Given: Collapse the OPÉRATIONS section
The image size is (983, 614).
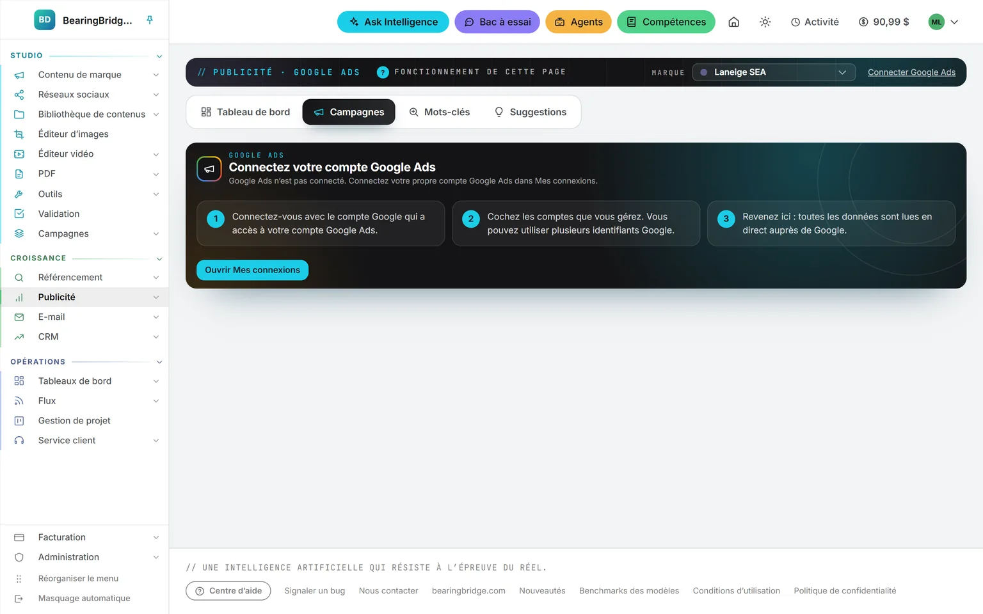Looking at the screenshot, I should [159, 362].
